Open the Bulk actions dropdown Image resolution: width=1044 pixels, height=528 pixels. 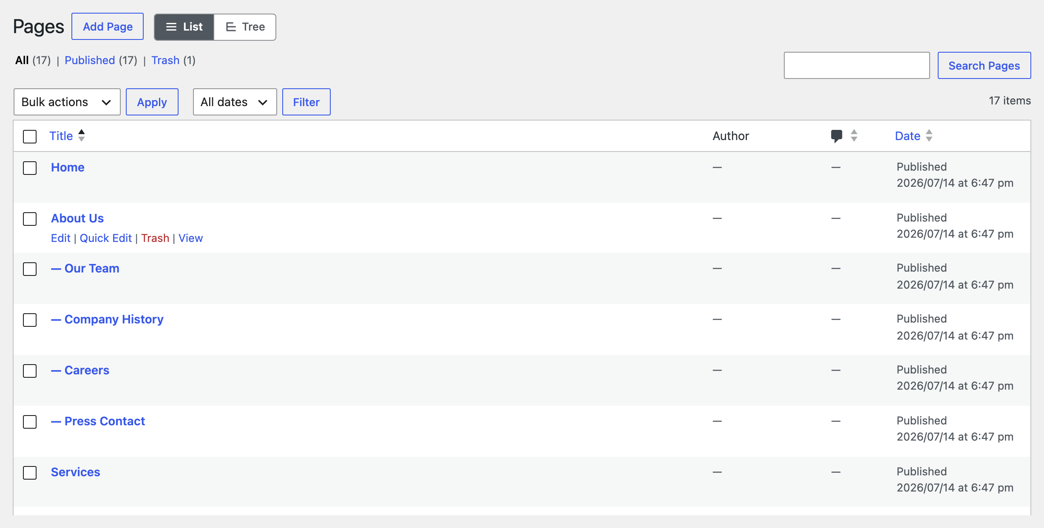coord(67,102)
